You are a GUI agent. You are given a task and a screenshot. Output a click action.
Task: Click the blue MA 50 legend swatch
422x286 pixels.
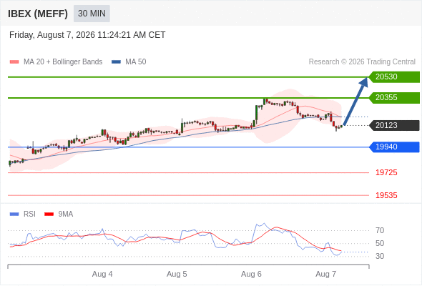pyautogui.click(x=116, y=62)
